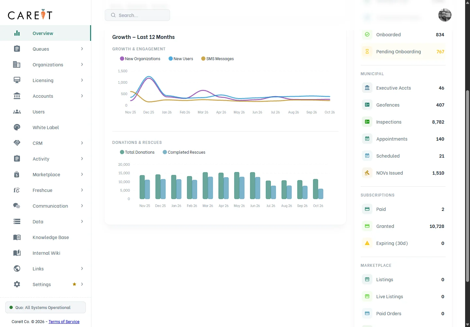Image resolution: width=470 pixels, height=327 pixels.
Task: Expand the Settings menu chevron
Action: pyautogui.click(x=82, y=284)
